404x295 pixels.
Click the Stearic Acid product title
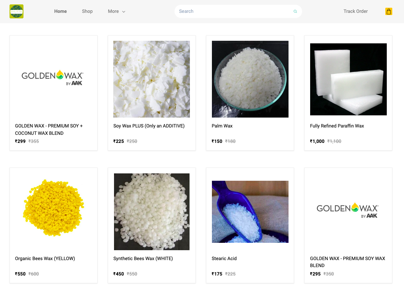tap(224, 259)
